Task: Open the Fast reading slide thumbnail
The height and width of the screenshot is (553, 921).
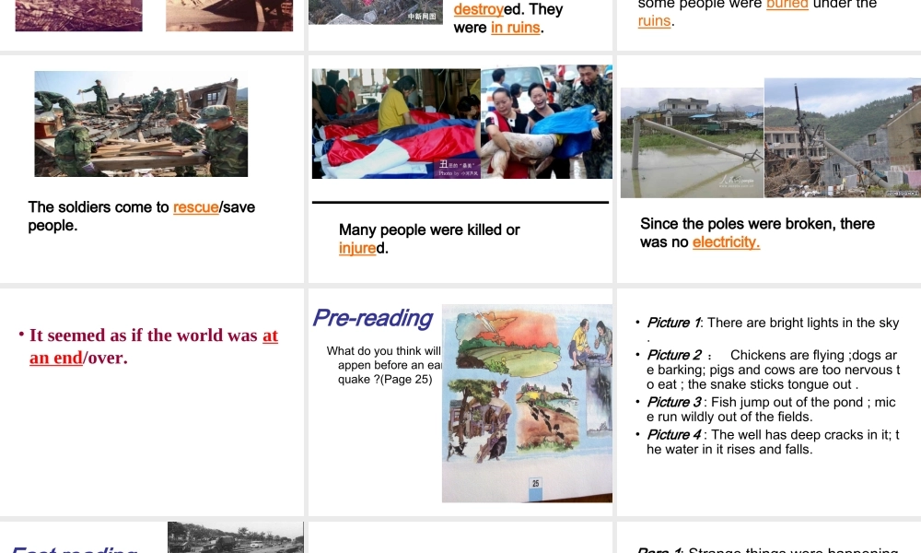Action: point(152,537)
